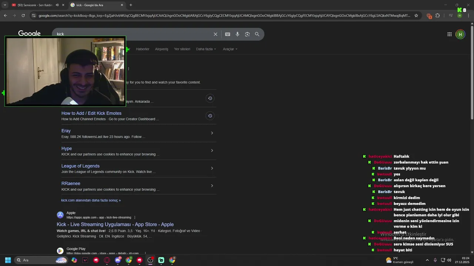This screenshot has height=266, width=474.
Task: Expand the Hype sitelink chevron
Action: 212,150
